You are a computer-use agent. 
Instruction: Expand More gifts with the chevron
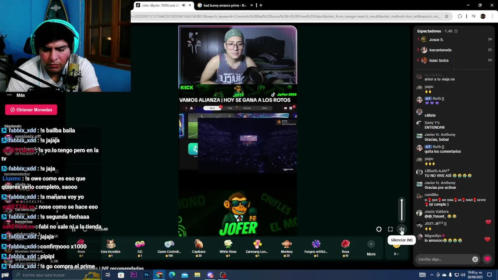point(371,244)
